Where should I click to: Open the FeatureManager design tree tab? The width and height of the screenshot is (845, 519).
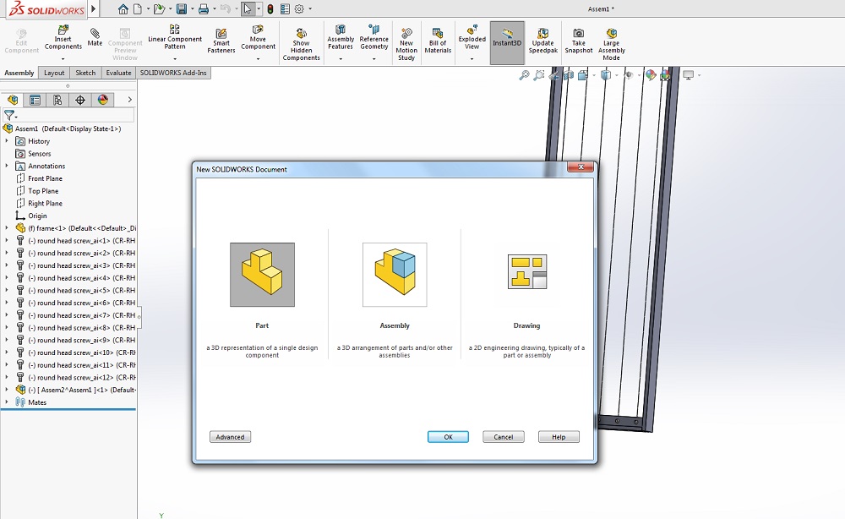click(x=13, y=100)
